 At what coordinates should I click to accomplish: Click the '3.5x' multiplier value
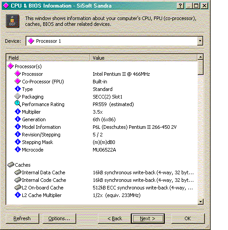click(x=98, y=112)
